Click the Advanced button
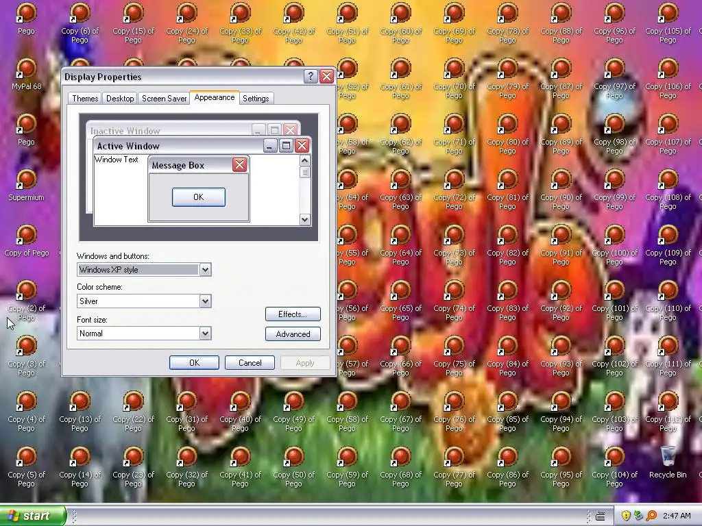Viewport: 702px width, 526px height. pos(293,334)
